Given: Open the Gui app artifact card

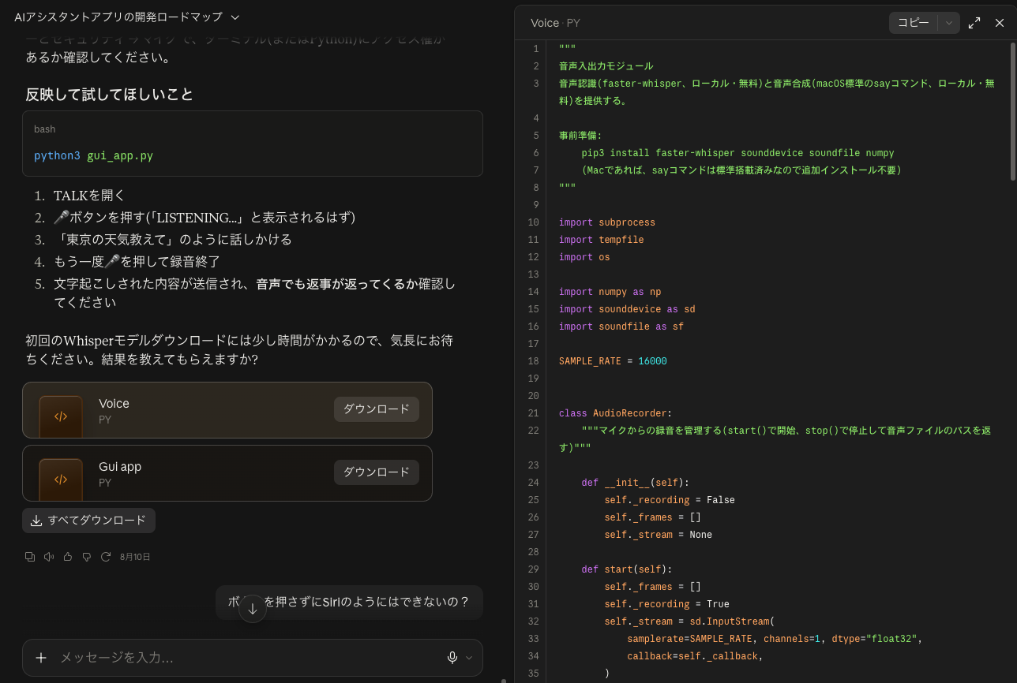Looking at the screenshot, I should tap(227, 473).
